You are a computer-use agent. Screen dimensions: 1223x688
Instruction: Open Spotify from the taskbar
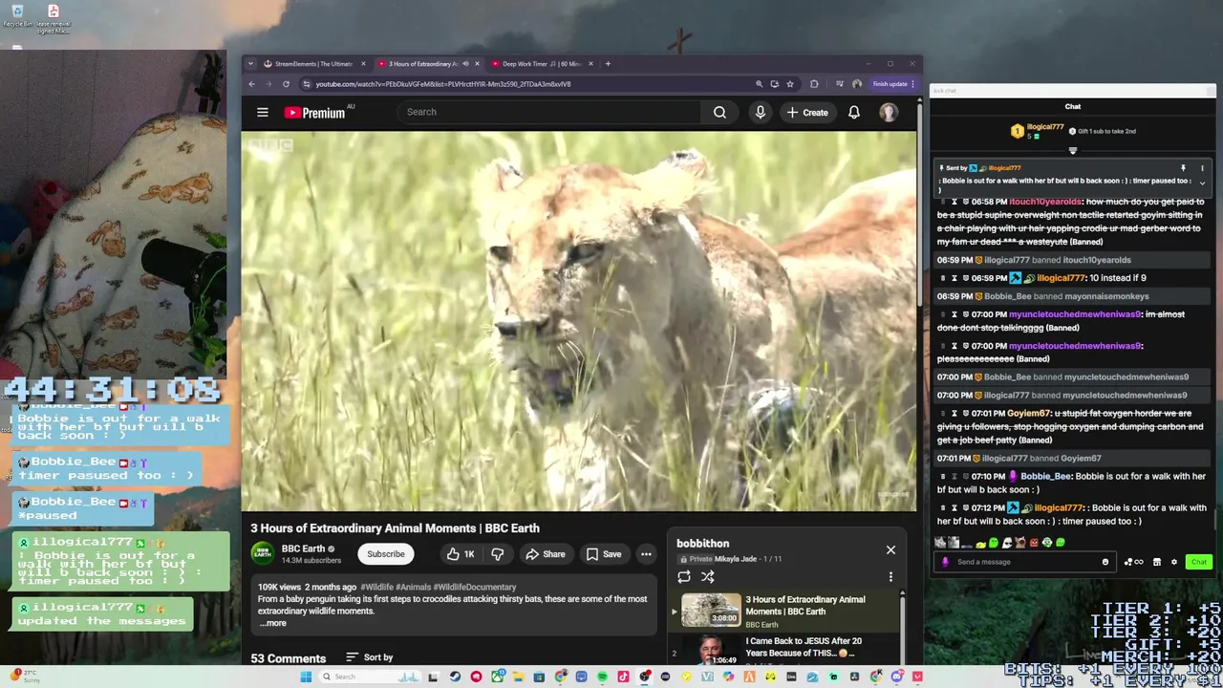[x=602, y=677]
